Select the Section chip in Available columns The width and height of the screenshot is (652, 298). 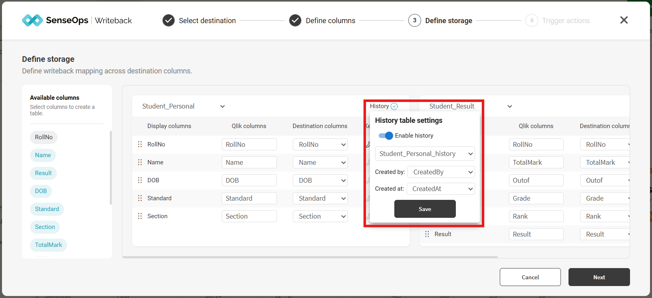(45, 227)
